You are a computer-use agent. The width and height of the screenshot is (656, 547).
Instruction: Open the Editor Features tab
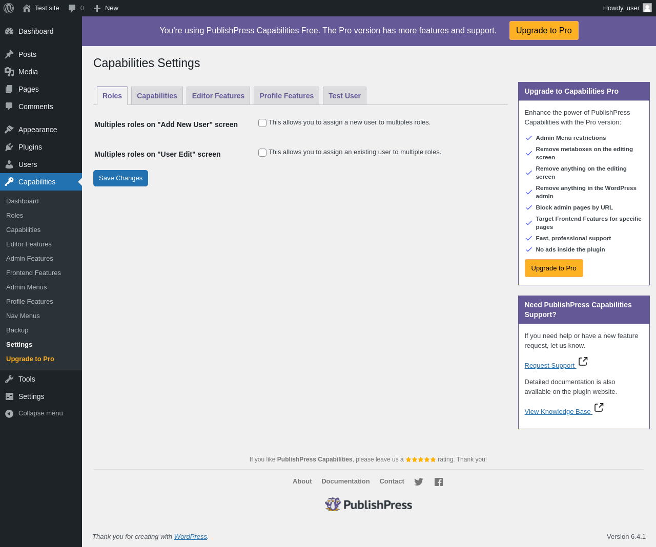tap(218, 96)
